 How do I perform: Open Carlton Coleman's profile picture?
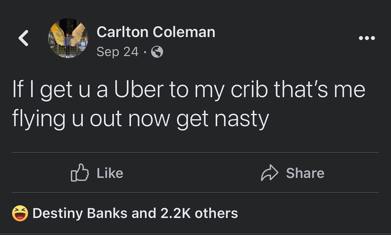pos(68,38)
